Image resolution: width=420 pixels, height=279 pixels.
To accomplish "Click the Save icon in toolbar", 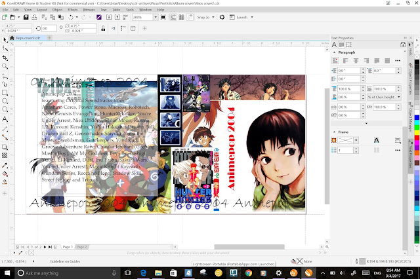I will point(26,18).
